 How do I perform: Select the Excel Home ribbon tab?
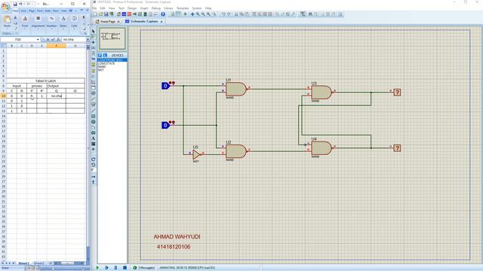(15, 11)
